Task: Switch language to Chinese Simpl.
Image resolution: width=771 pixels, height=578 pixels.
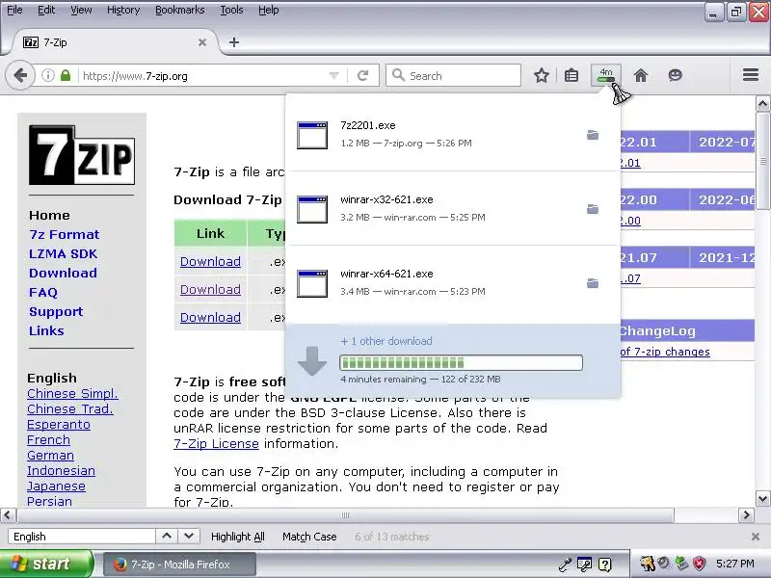Action: coord(72,394)
